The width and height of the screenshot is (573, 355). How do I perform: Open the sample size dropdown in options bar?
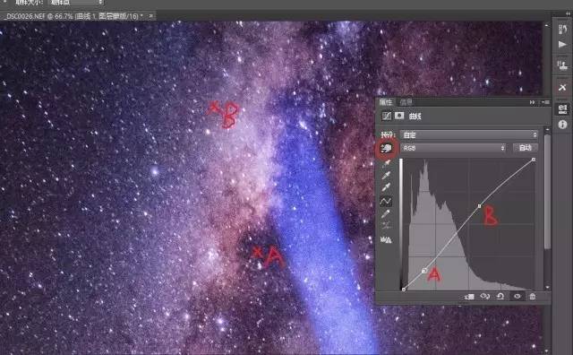[75, 3]
